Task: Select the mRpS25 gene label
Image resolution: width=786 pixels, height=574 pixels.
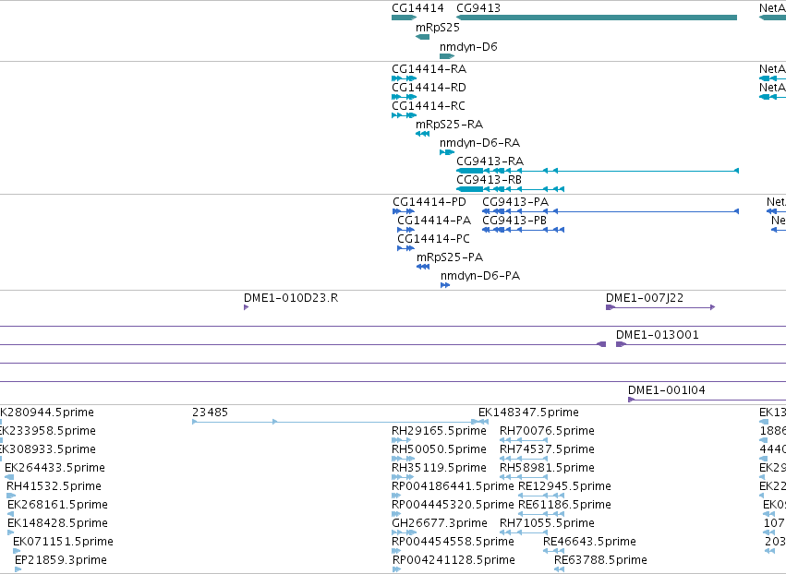Action: click(438, 28)
